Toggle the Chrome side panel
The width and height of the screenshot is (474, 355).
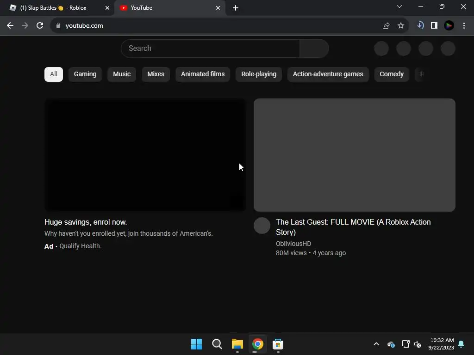434,26
